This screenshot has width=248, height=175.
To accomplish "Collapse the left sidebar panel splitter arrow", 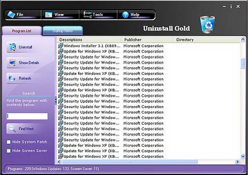I will tap(56, 100).
